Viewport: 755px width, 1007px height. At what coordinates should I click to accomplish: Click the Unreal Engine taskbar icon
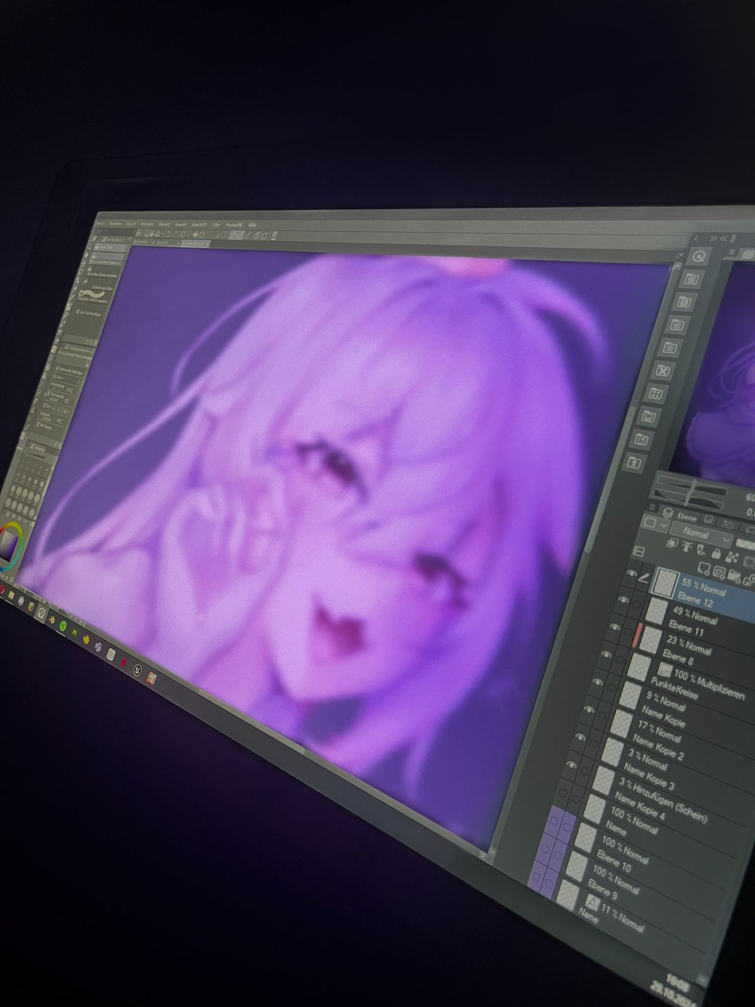pos(137,670)
